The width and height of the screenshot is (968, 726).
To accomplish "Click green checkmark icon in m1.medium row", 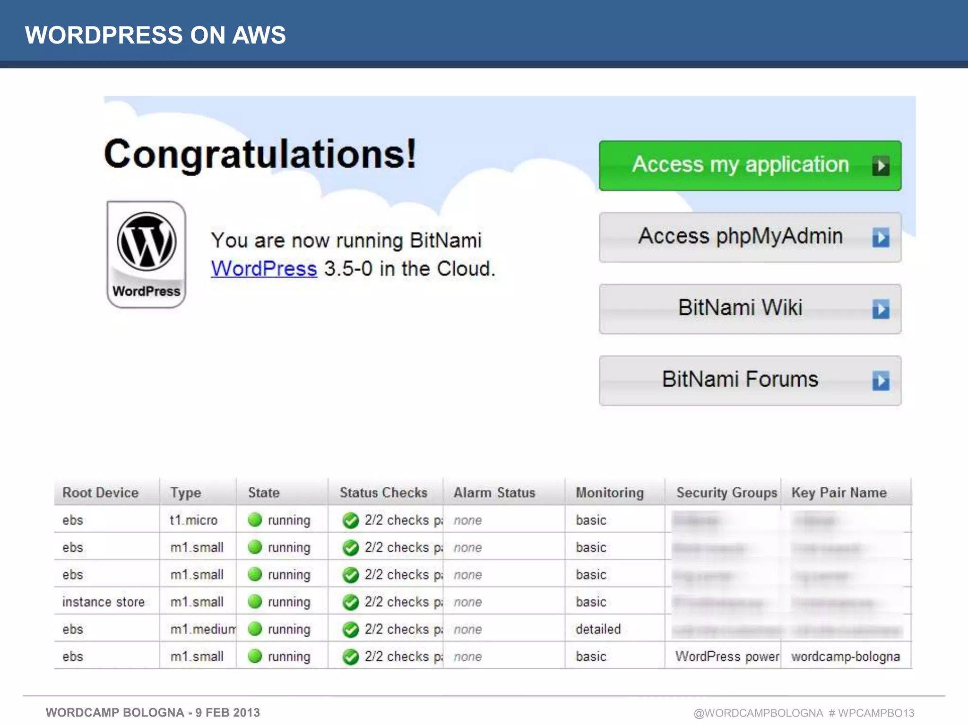I will pos(351,630).
